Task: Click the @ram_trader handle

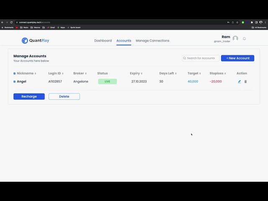Action: 222,41
